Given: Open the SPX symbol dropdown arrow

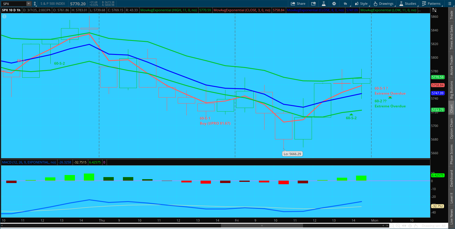Looking at the screenshot, I should (28, 4).
